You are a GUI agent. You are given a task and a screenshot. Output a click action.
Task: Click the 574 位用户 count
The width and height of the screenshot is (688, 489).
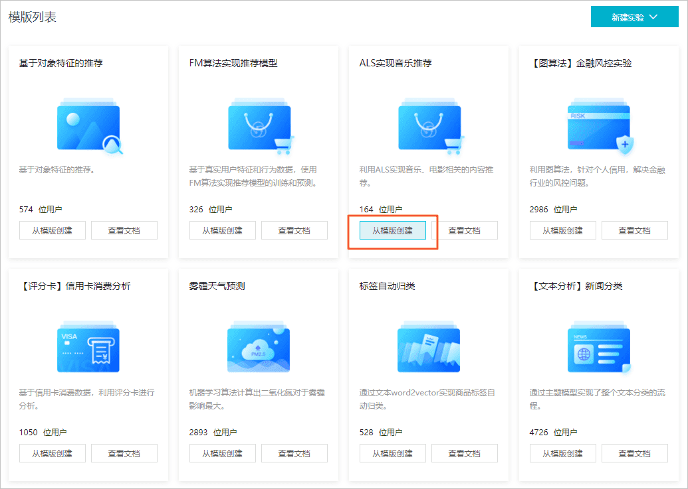[x=41, y=209]
